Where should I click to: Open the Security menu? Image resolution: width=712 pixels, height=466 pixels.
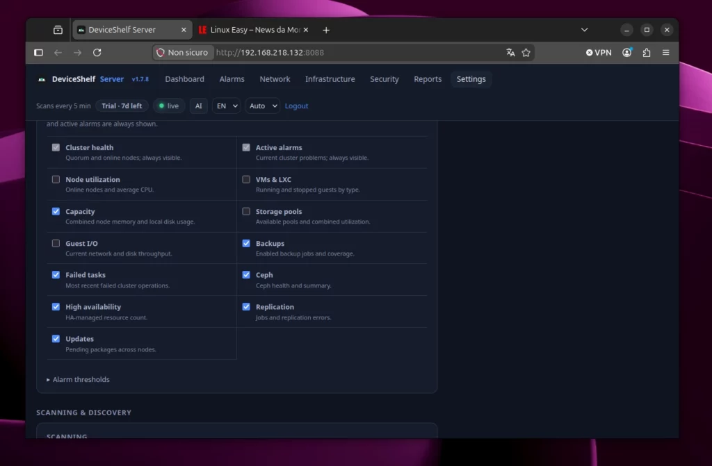pos(384,79)
